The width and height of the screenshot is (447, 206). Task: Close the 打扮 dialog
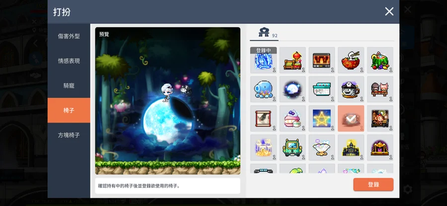[x=389, y=11]
